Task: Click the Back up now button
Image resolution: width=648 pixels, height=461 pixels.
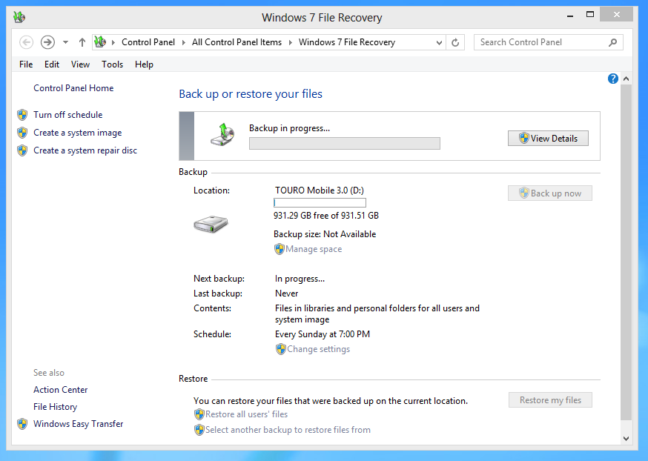Action: [x=550, y=193]
